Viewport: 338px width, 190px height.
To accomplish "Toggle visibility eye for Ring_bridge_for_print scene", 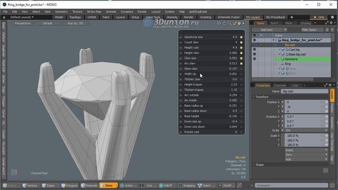I will tap(255, 40).
